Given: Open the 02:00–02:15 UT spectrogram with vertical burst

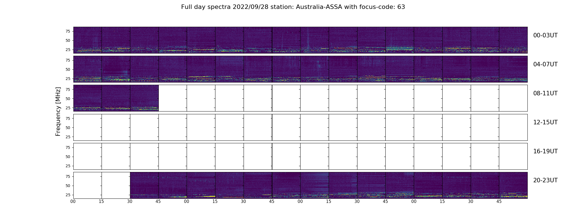Looking at the screenshot, I should tap(314, 40).
